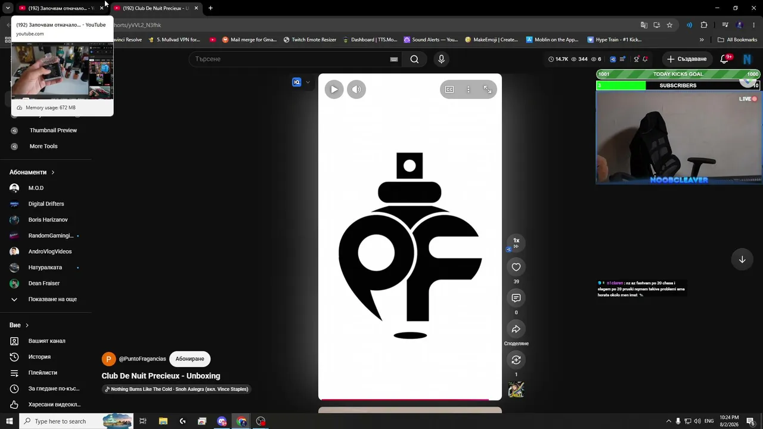Expand the Вие section chevron
This screenshot has height=429, width=763.
click(x=27, y=325)
